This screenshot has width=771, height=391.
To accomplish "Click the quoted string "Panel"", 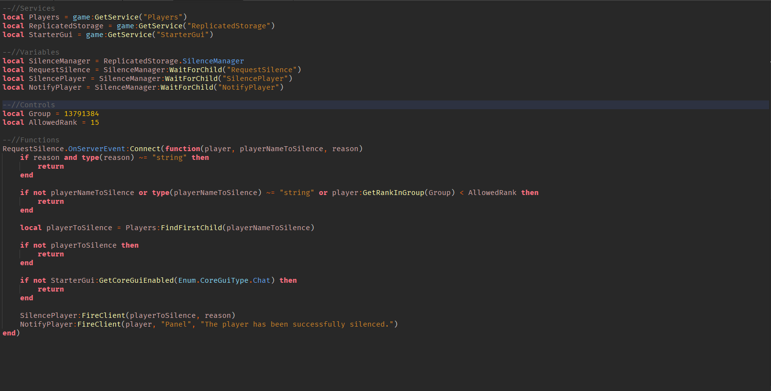I will 176,324.
